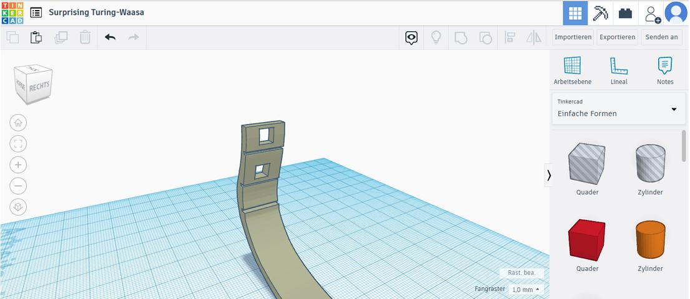This screenshot has height=299, width=690.
Task: Open the Fangraster 1,0 mm dropdown
Action: point(526,290)
